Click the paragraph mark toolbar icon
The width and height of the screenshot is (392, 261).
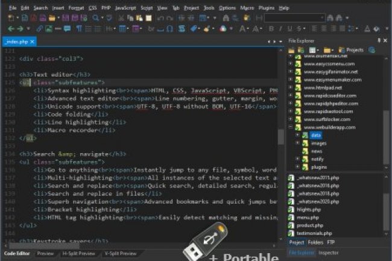[x=79, y=28]
